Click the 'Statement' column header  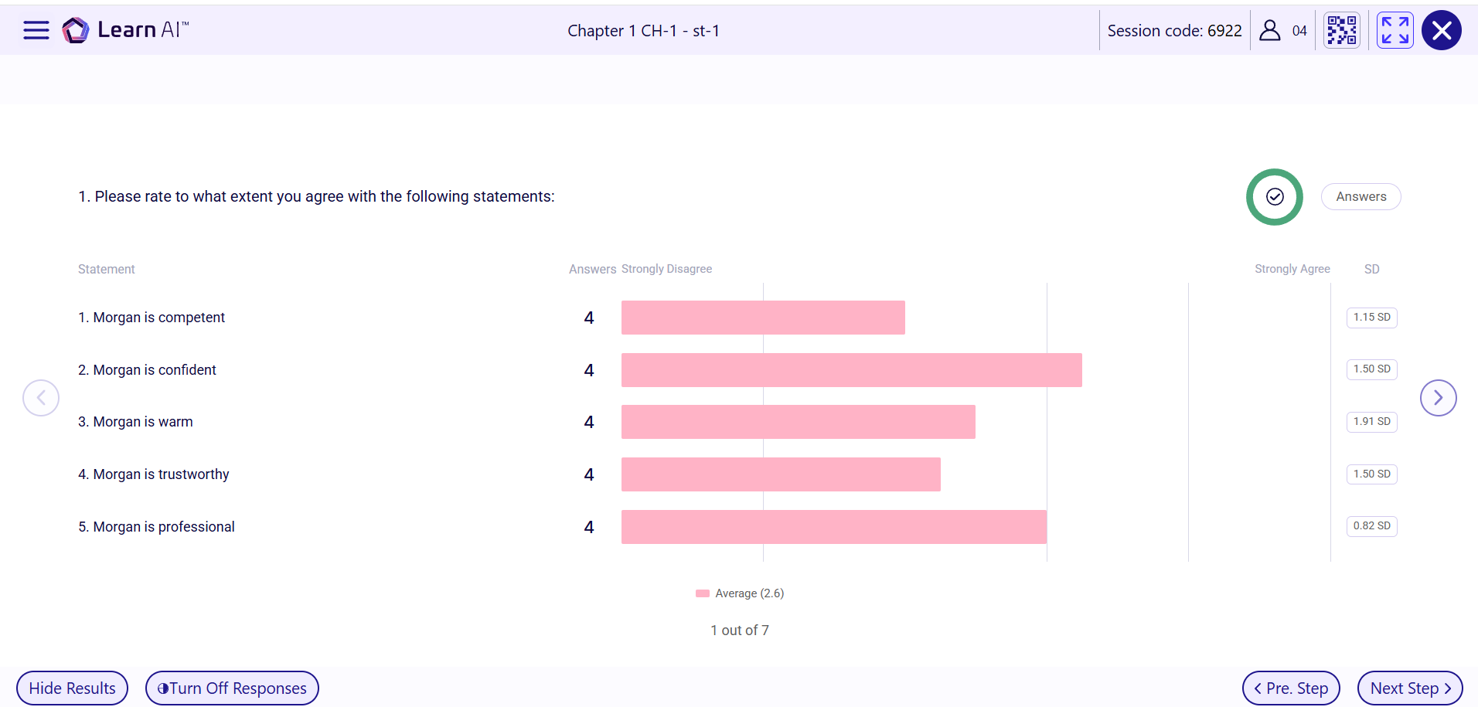(x=107, y=269)
